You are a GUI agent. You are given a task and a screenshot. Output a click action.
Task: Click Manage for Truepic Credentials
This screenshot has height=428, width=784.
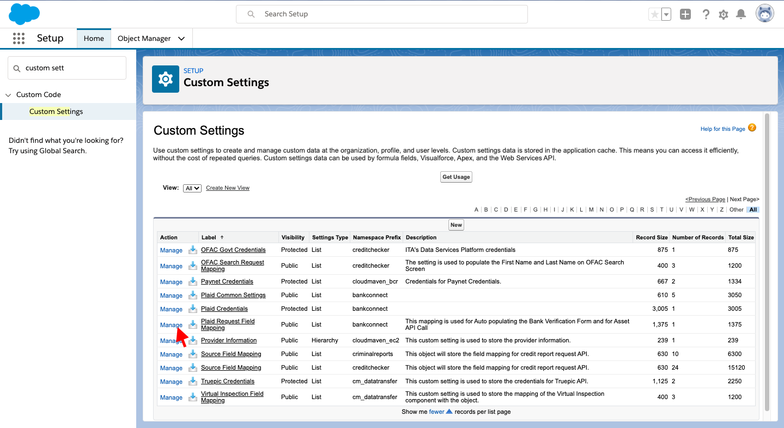[171, 382]
